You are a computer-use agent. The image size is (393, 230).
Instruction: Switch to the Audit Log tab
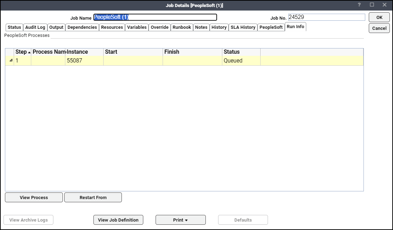tap(35, 27)
